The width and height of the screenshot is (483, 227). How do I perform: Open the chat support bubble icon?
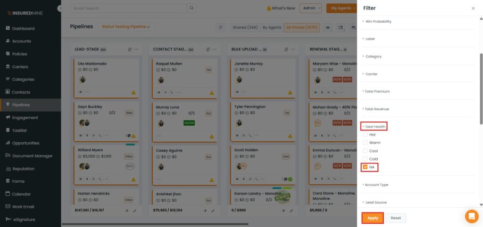(471, 216)
